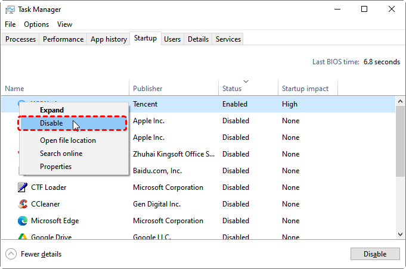
Task: Click the Google Drive icon
Action: pyautogui.click(x=23, y=236)
